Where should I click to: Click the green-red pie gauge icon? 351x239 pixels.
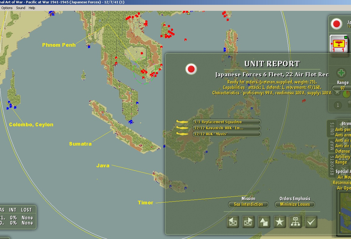tap(346, 94)
